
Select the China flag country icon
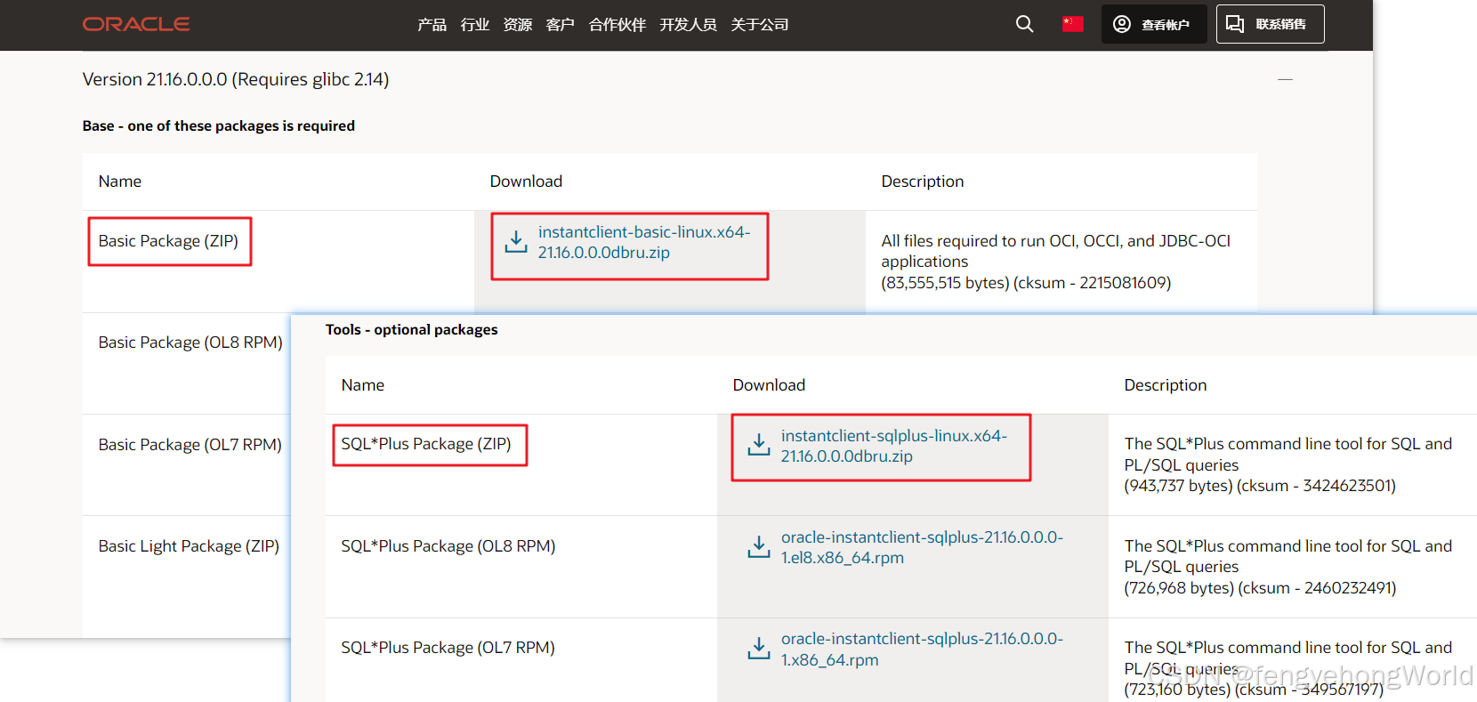[x=1073, y=24]
